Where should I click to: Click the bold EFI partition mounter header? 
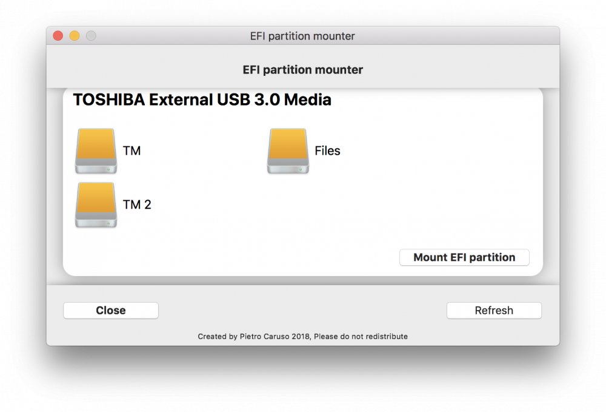[x=302, y=70]
